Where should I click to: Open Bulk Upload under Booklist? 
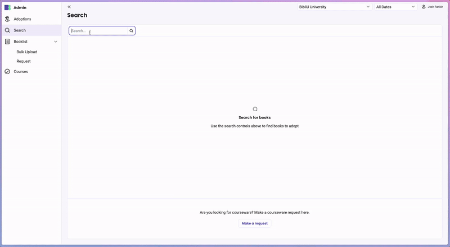(x=27, y=52)
